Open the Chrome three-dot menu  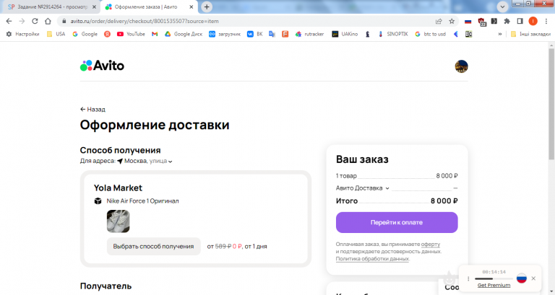coord(546,21)
